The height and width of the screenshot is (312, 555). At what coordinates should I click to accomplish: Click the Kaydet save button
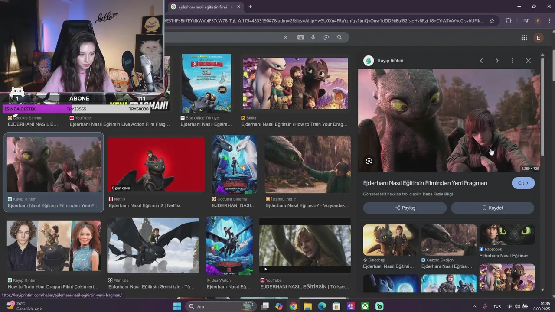(493, 208)
